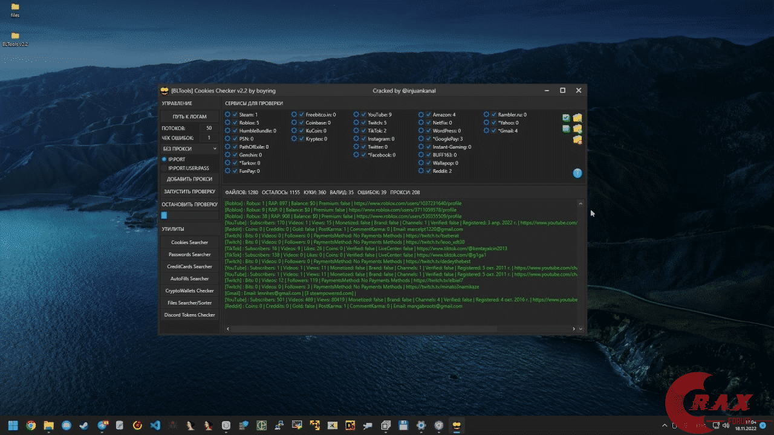The image size is (774, 435).
Task: Click ОСТАНОВИТЬ ПРОВЕРКУ to stop checking
Action: click(189, 204)
